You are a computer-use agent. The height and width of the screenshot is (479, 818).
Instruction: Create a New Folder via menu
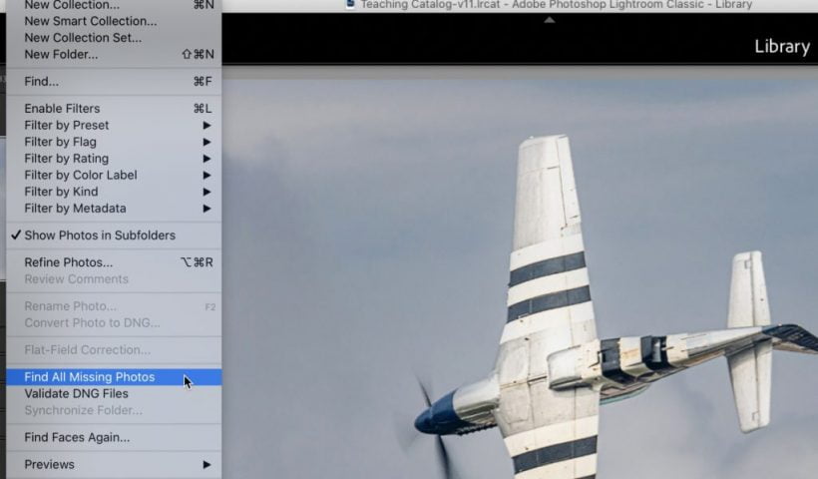pos(61,54)
